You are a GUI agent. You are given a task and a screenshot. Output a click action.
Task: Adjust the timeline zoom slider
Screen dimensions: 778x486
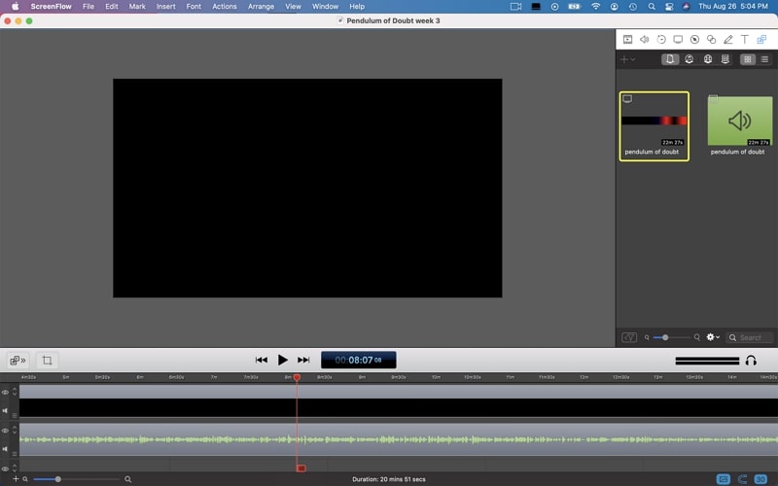(x=76, y=479)
